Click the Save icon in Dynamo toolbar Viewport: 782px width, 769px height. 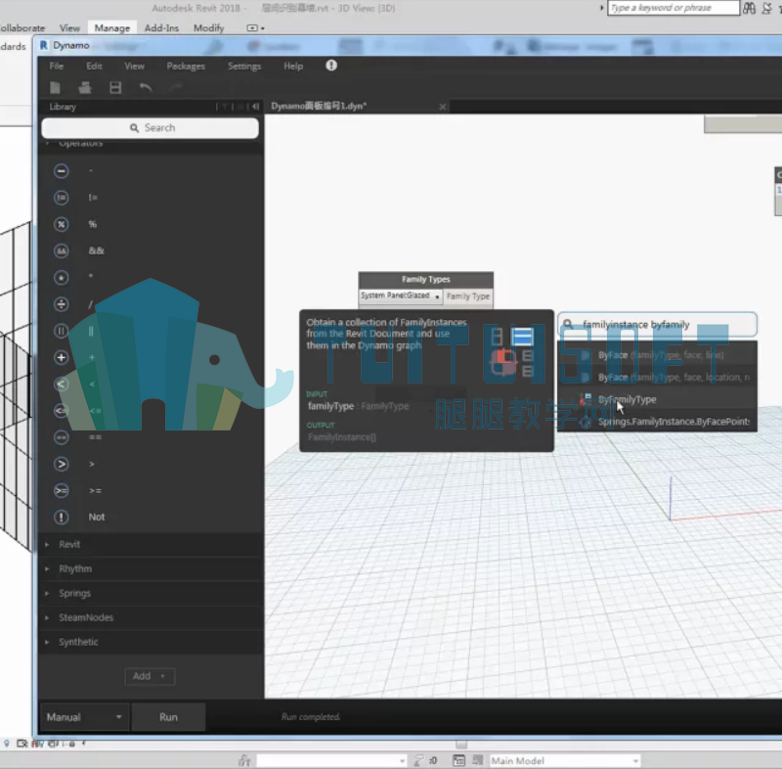pos(115,88)
